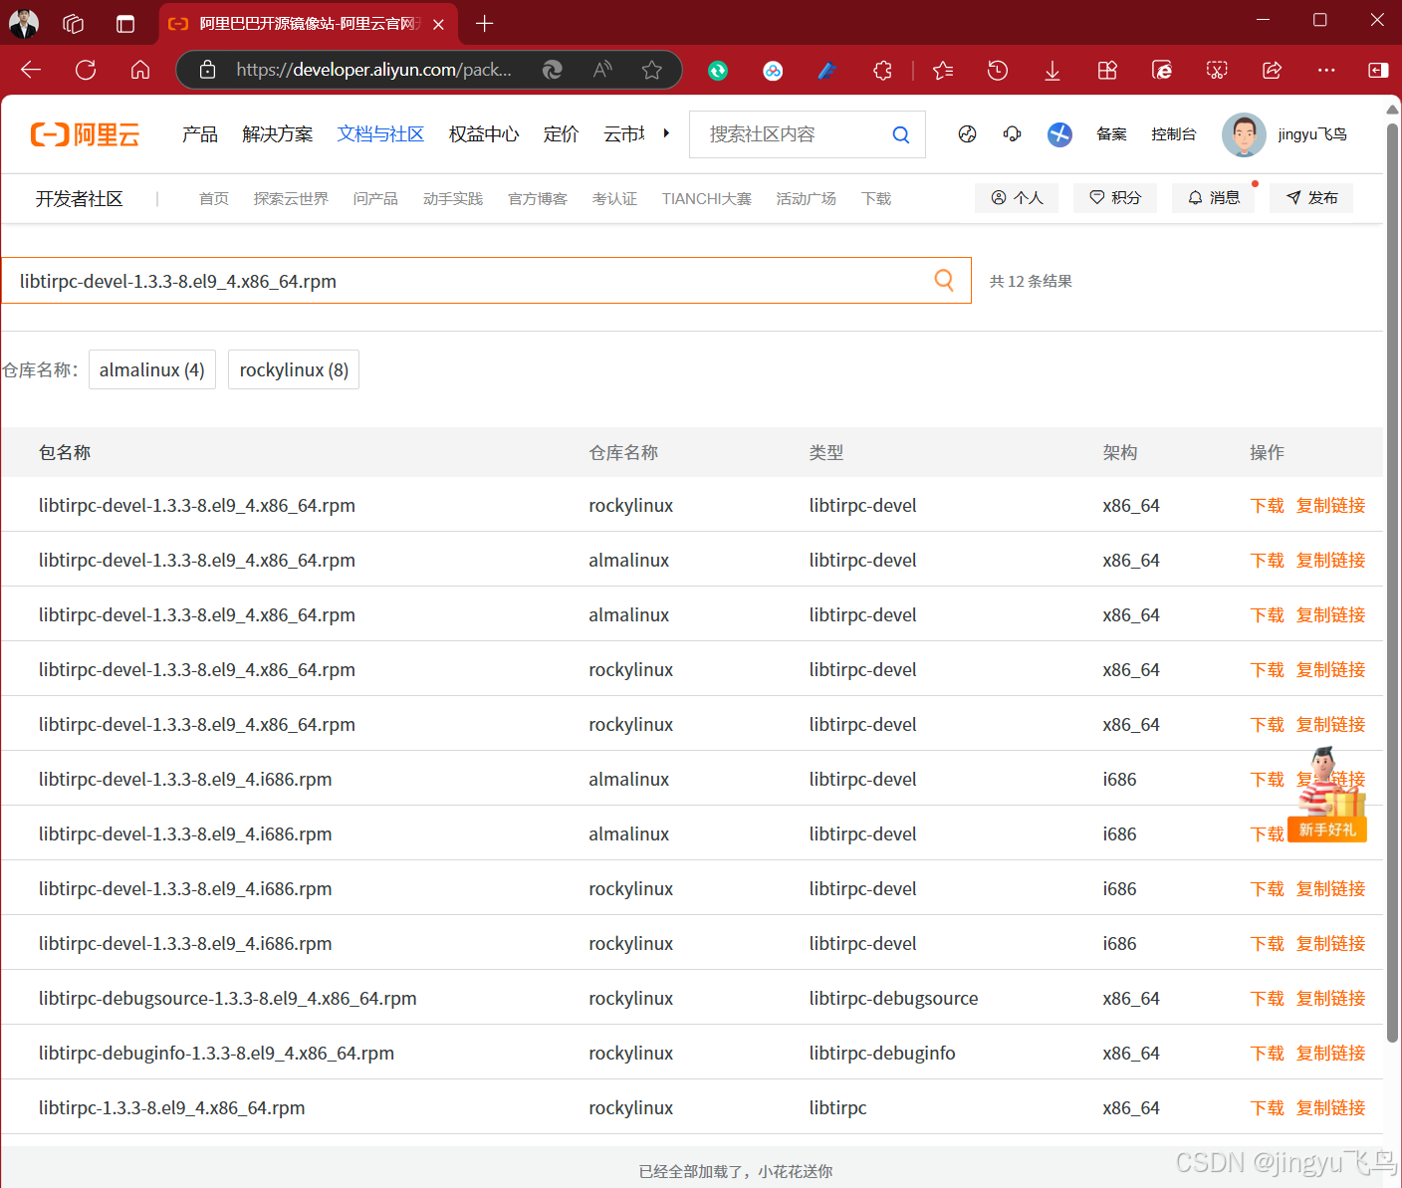This screenshot has width=1402, height=1188.
Task: Go to the 首页 community tab
Action: tap(214, 199)
